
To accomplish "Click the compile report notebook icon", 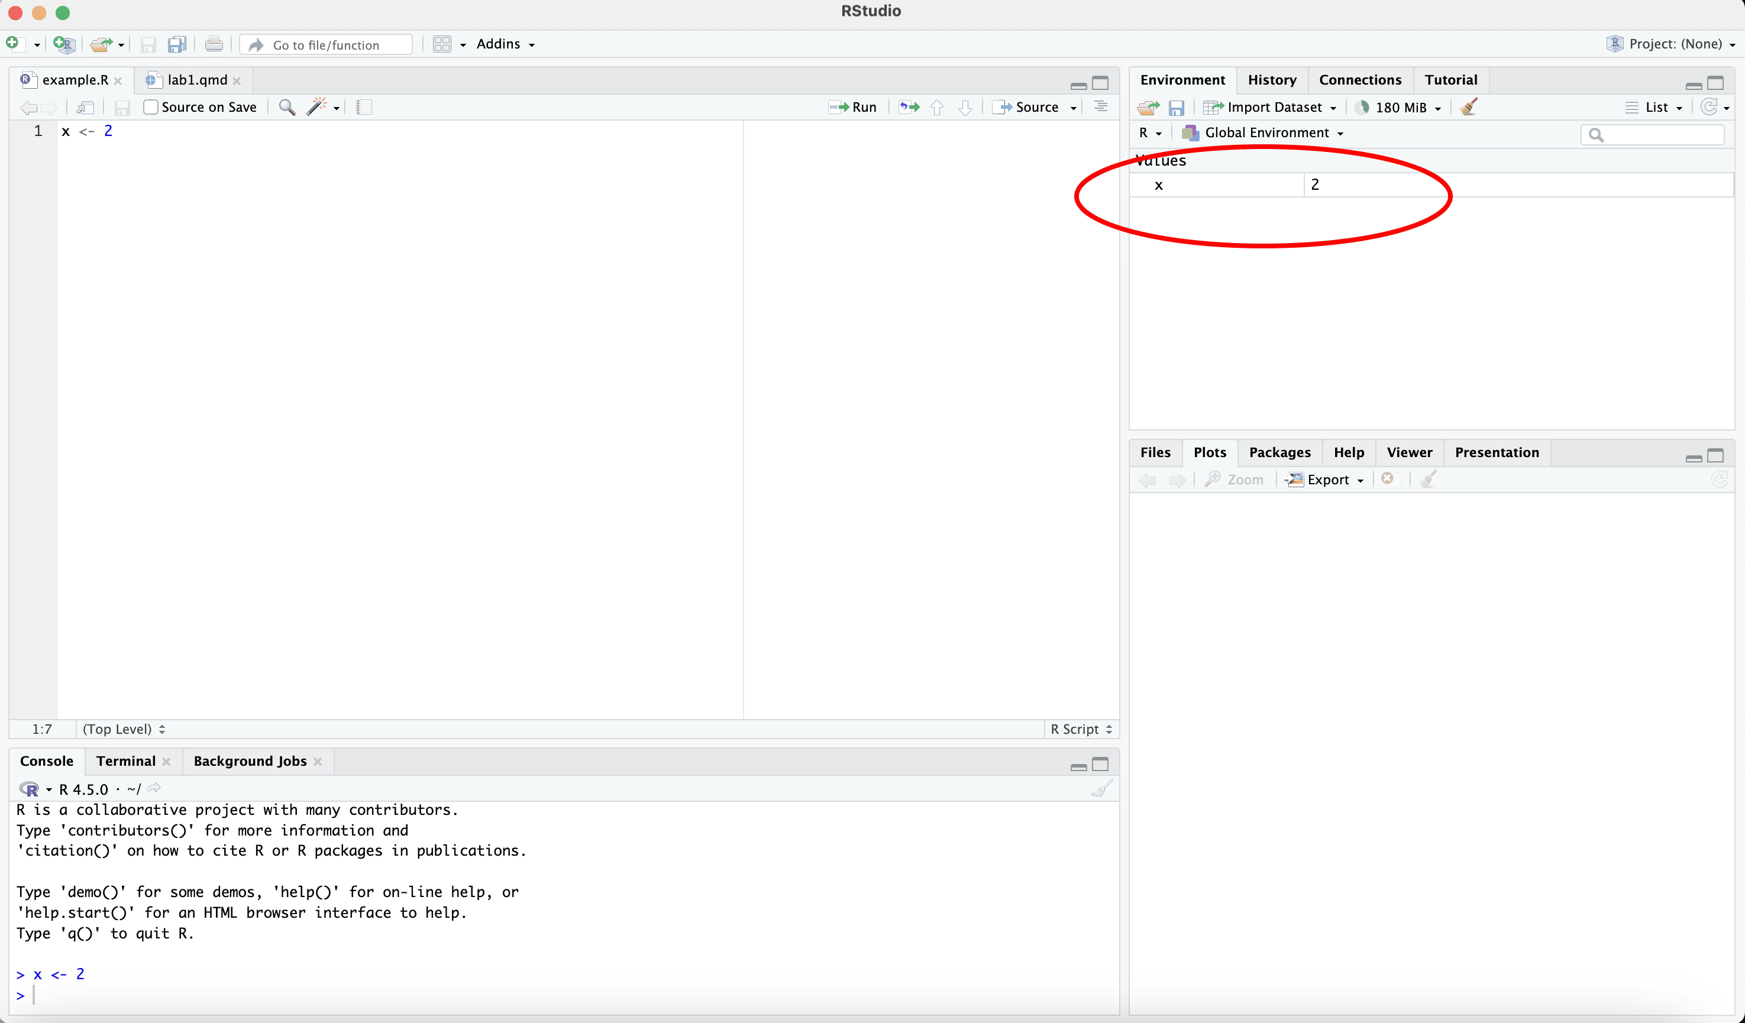I will [x=364, y=107].
